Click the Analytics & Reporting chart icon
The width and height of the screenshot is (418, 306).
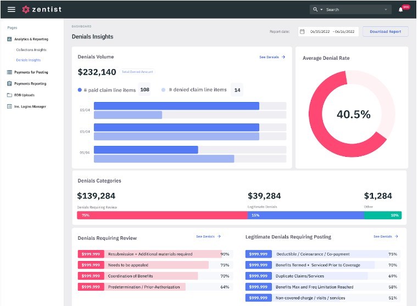[x=9, y=39]
